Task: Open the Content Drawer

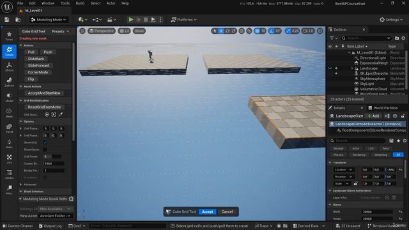Action: pyautogui.click(x=18, y=226)
